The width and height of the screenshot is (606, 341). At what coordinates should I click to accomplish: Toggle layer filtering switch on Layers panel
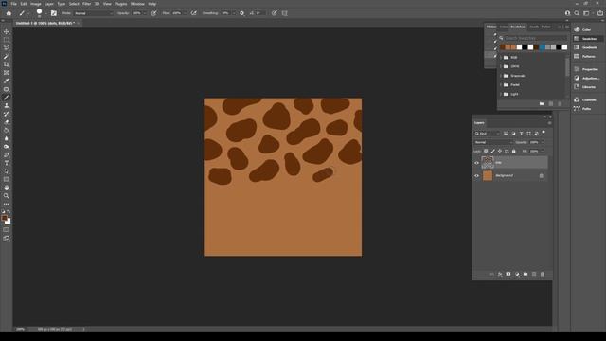(x=544, y=133)
